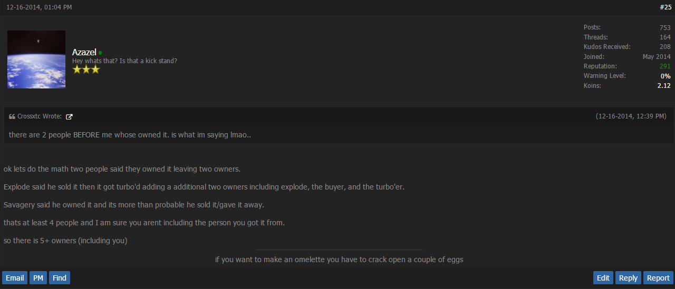Click the Warning Level 0% value
Image resolution: width=675 pixels, height=289 pixels.
point(666,76)
